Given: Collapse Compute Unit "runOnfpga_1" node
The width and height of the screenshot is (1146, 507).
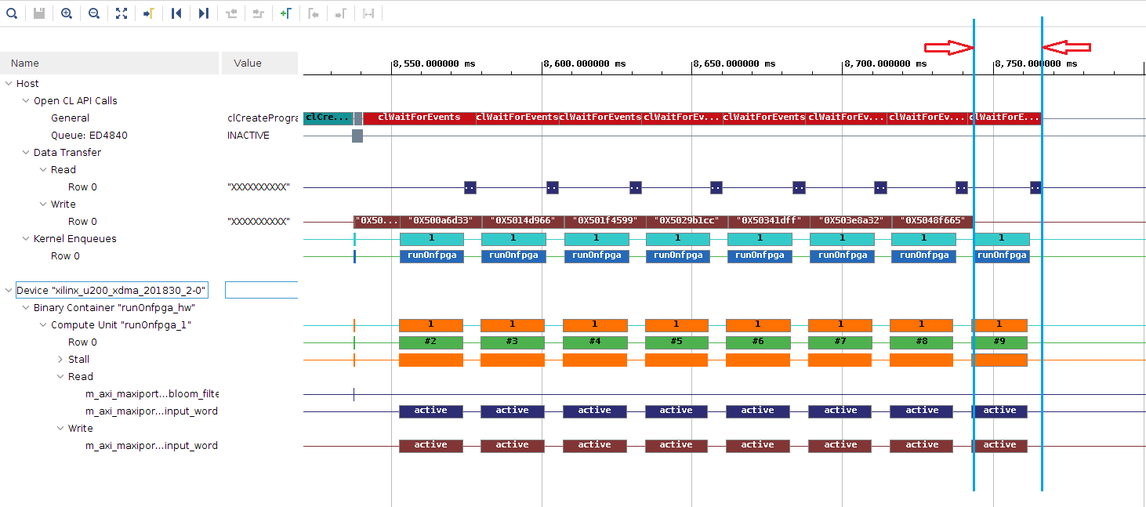Looking at the screenshot, I should [x=43, y=325].
